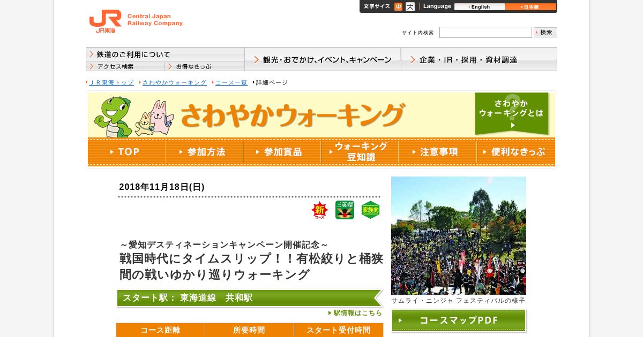Select the 注意事項 tab

coord(437,152)
